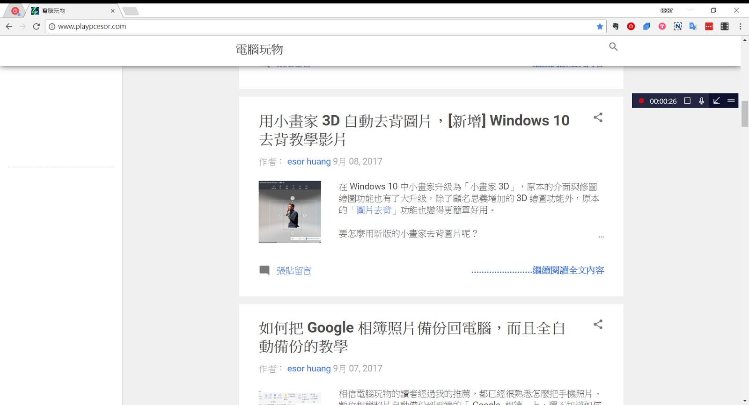Image resolution: width=749 pixels, height=405 pixels.
Task: Open the Google 相簿照片備份 article title
Action: pos(412,337)
